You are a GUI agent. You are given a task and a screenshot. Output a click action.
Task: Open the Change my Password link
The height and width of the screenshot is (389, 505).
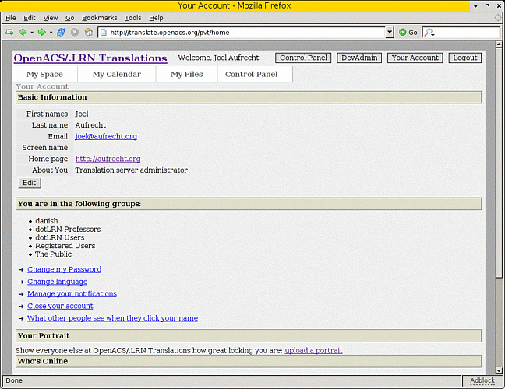64,269
